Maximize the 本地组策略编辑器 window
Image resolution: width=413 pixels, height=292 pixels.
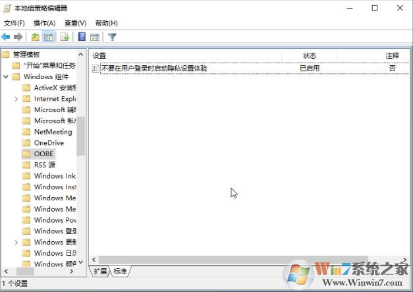coord(375,8)
